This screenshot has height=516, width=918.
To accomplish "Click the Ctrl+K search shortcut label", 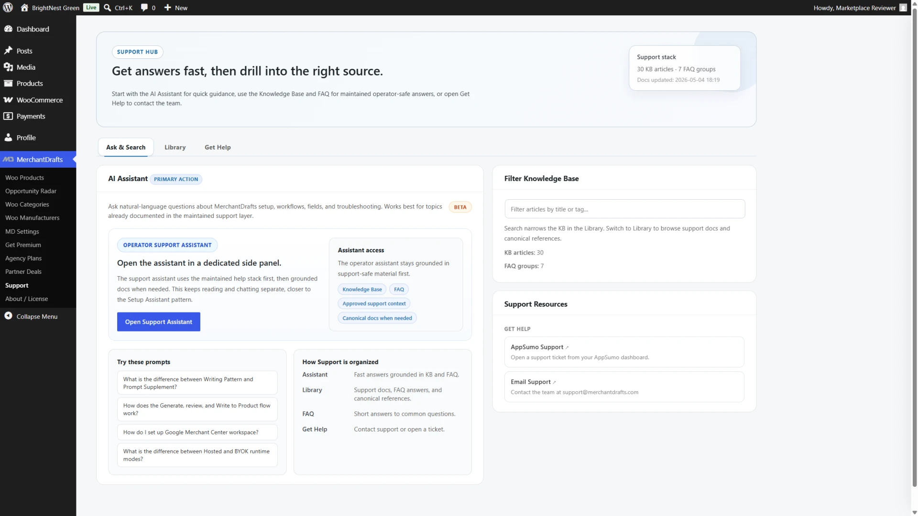I will click(123, 8).
